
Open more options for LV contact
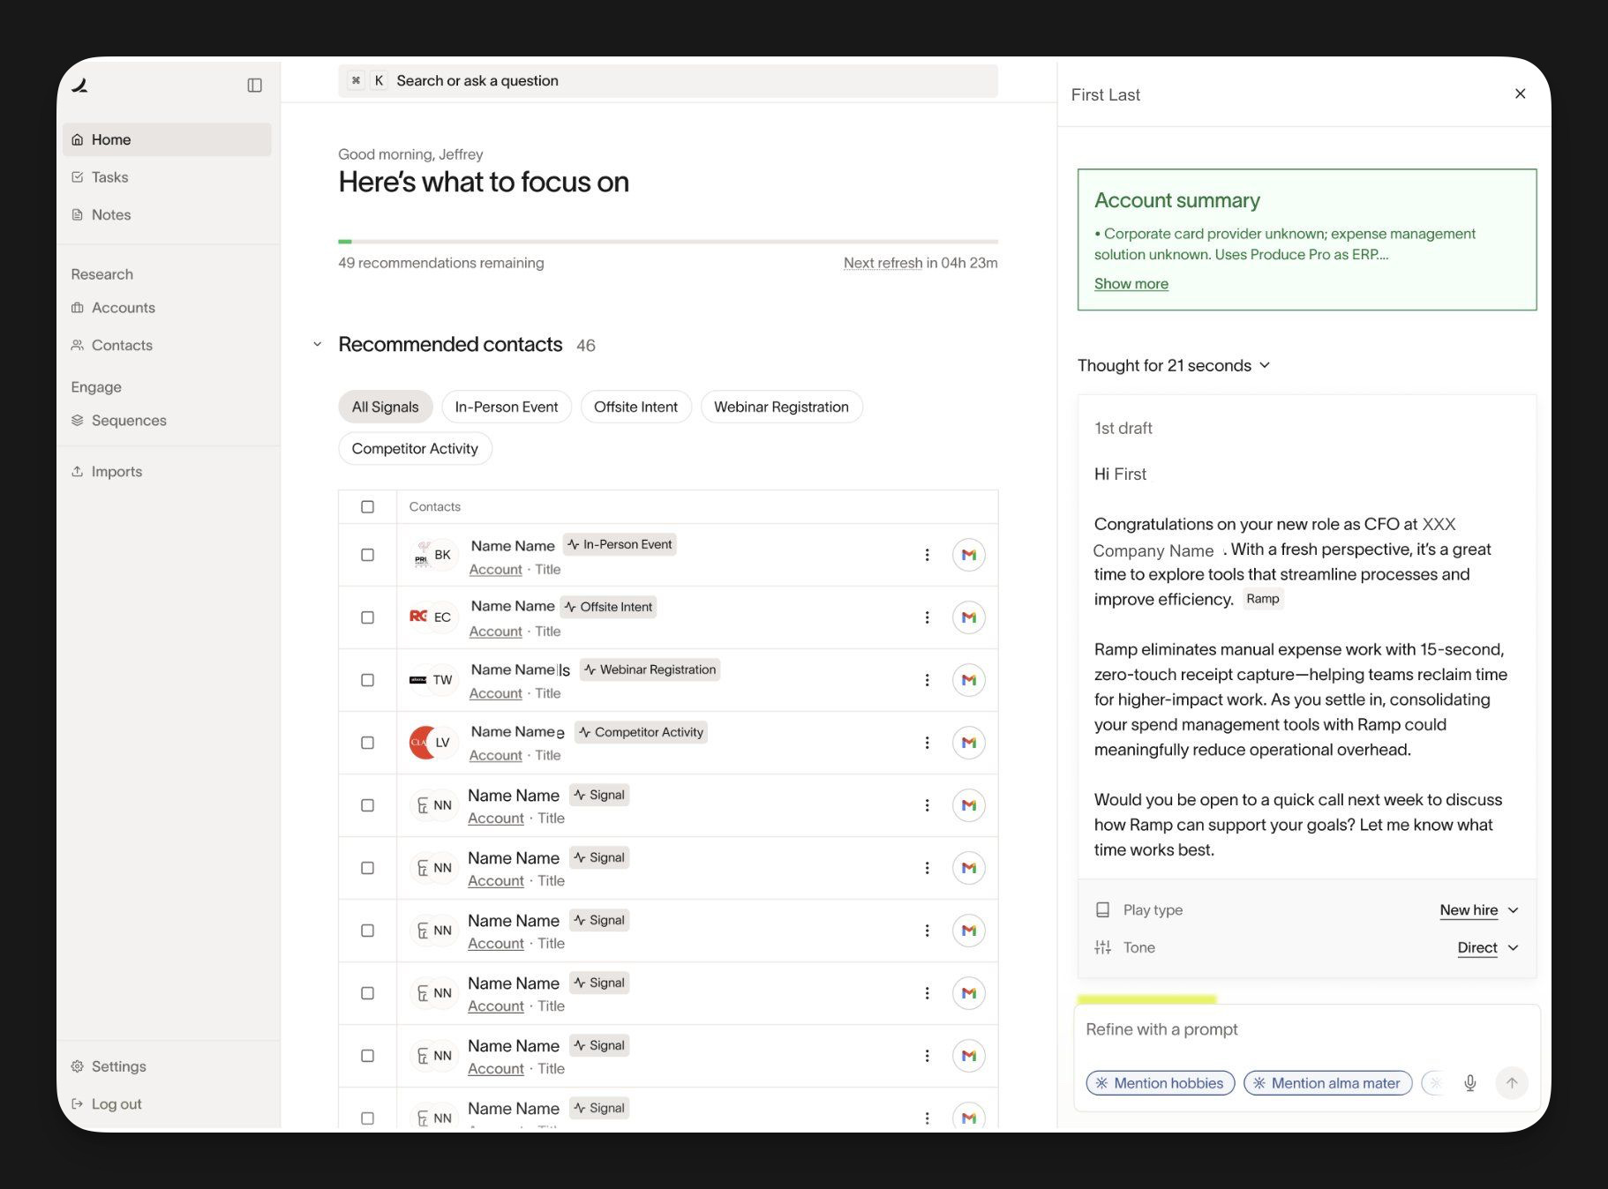(x=927, y=743)
